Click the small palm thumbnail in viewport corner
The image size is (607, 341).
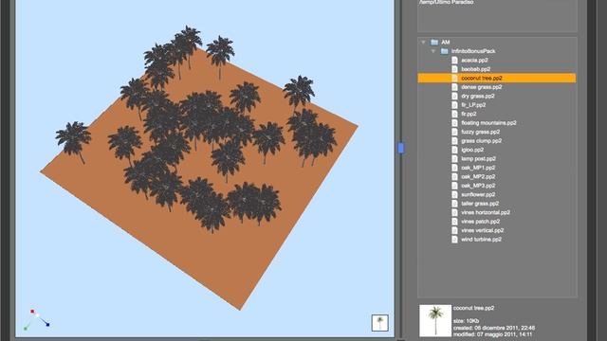(379, 322)
